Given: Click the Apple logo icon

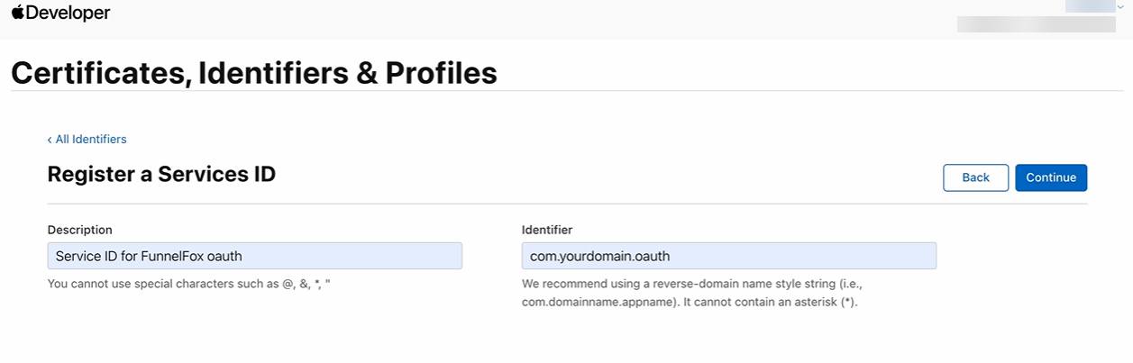Looking at the screenshot, I should pyautogui.click(x=17, y=13).
